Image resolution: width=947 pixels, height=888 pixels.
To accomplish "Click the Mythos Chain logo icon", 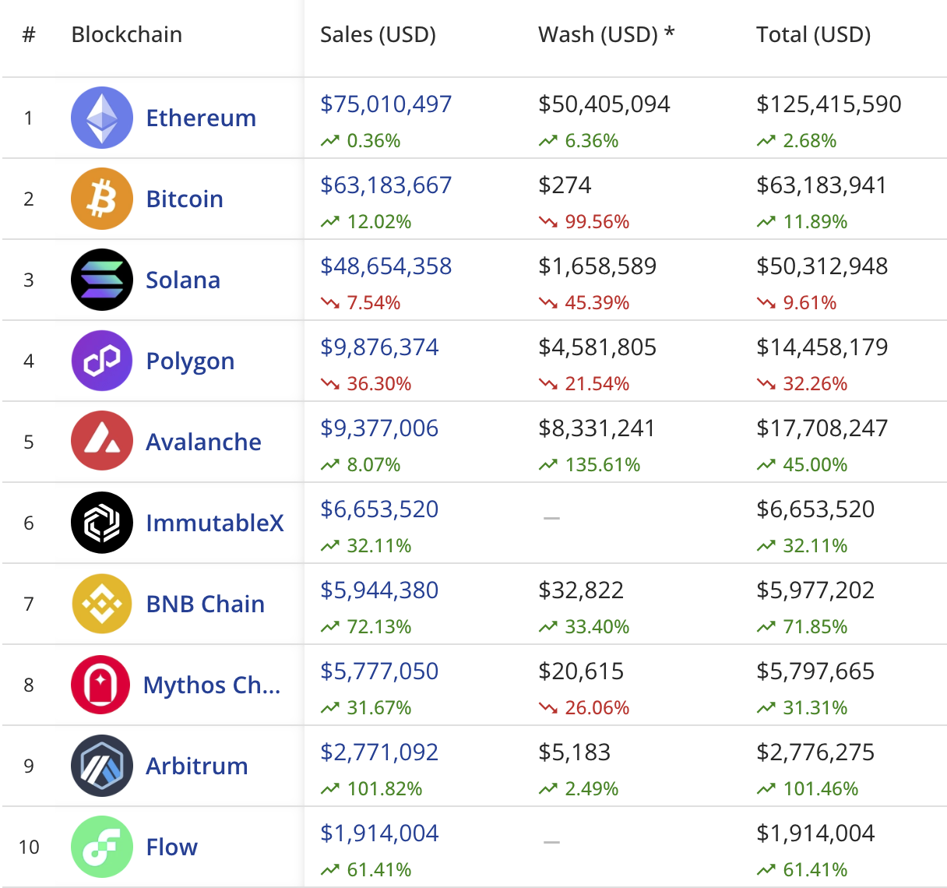I will (100, 685).
